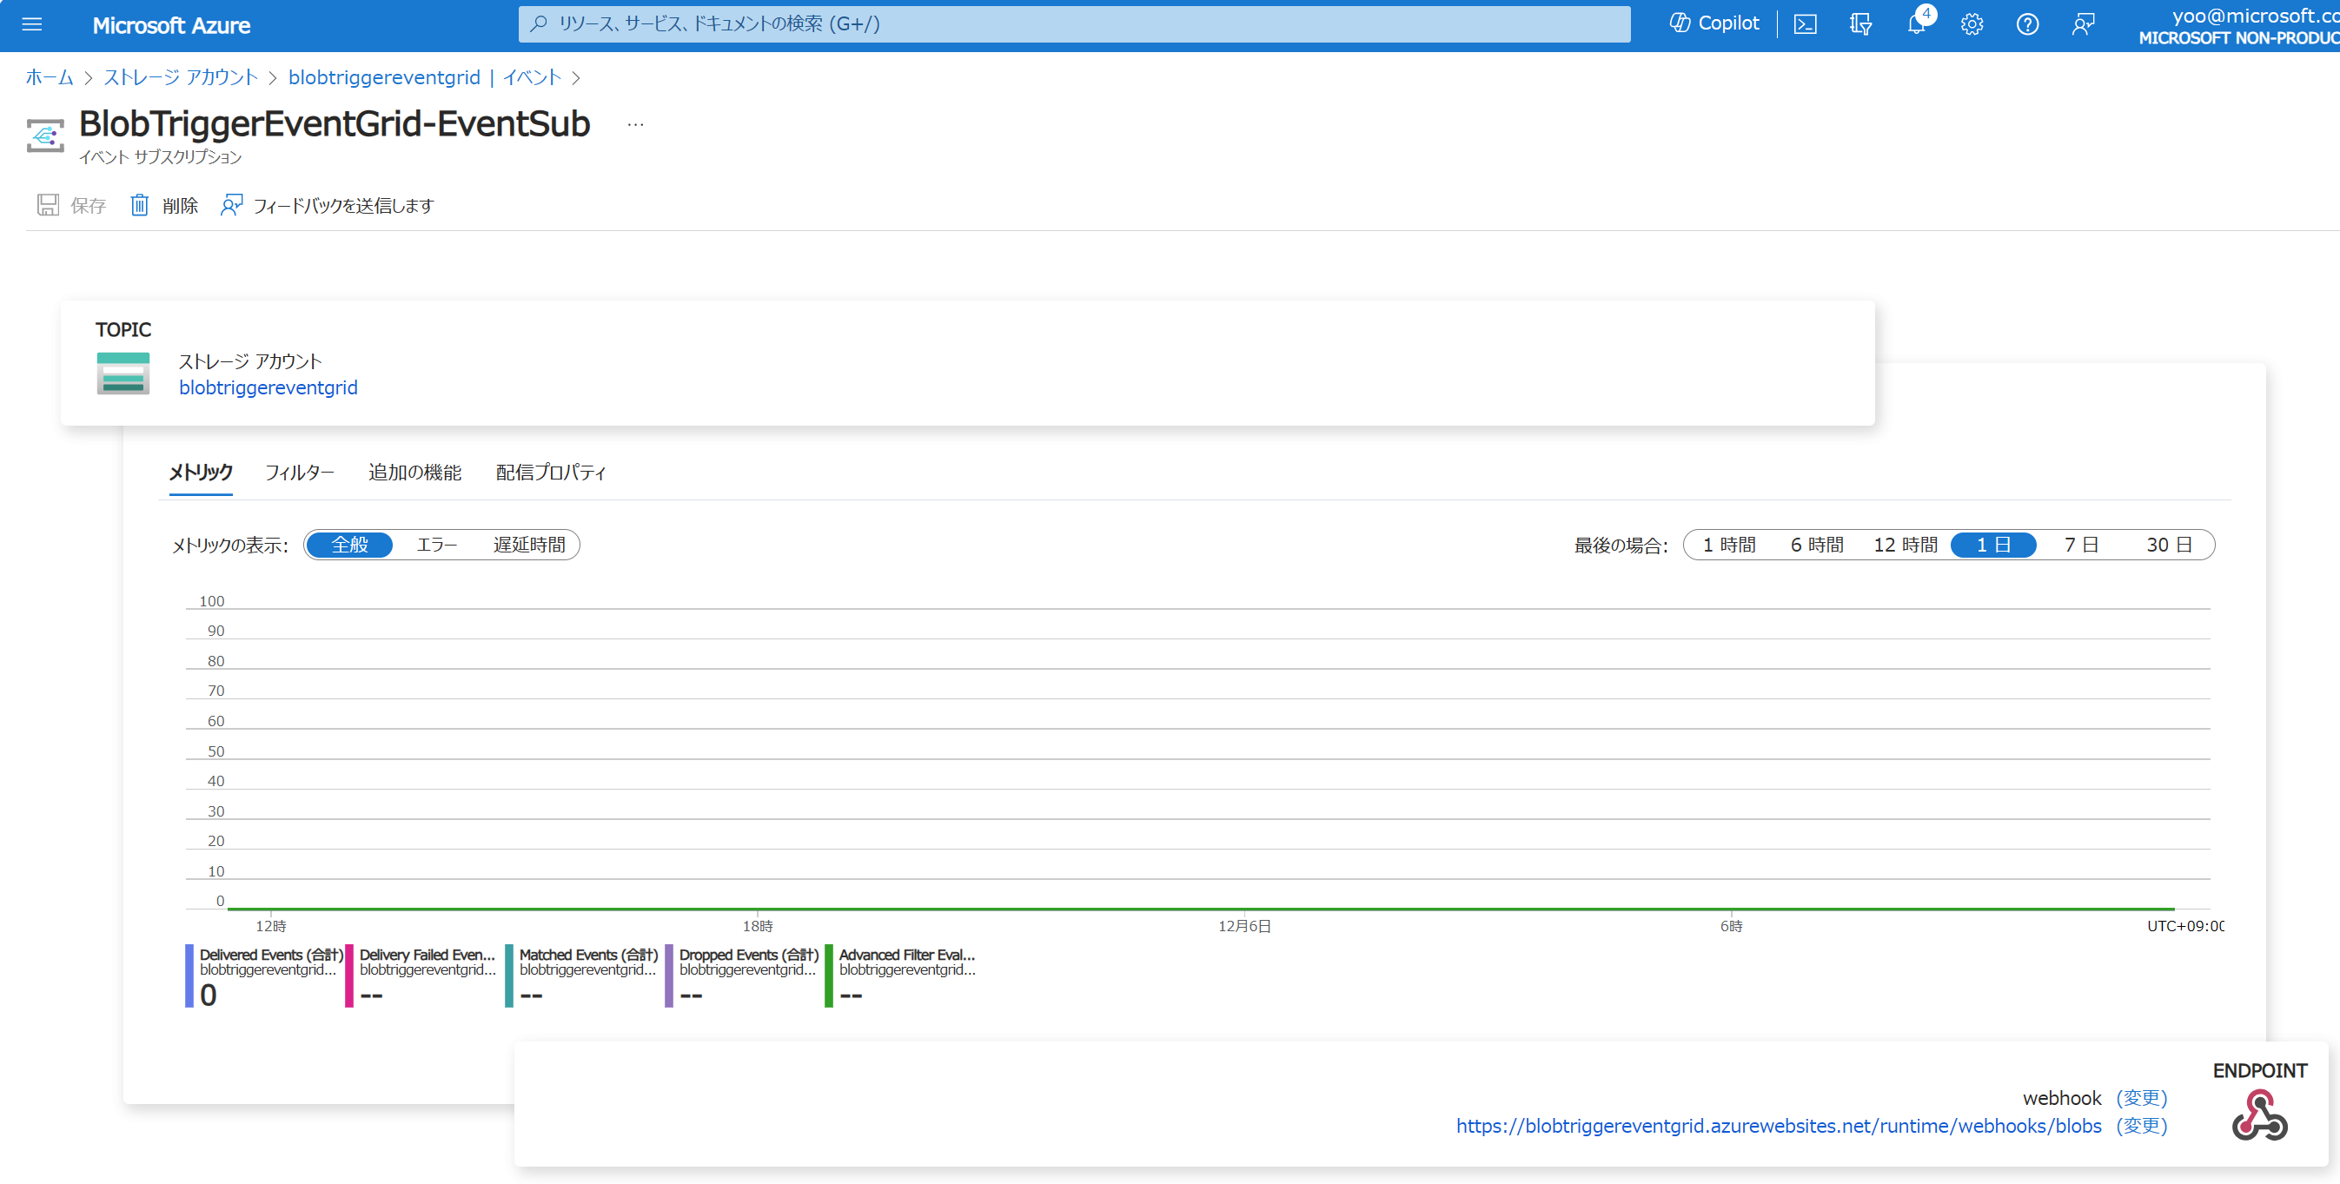Open Cloud Shell terminal
This screenshot has width=2340, height=1184.
[1805, 23]
